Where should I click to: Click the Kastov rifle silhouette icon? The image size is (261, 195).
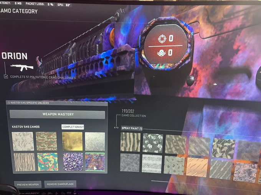click(22, 68)
